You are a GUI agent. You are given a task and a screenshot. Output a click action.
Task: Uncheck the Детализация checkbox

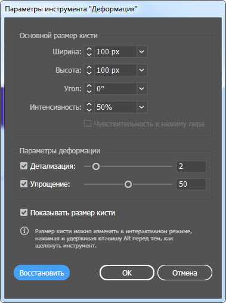coord(24,166)
